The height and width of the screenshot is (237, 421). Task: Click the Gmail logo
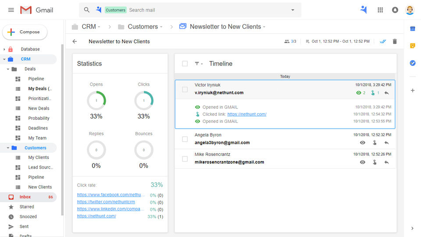(x=36, y=10)
